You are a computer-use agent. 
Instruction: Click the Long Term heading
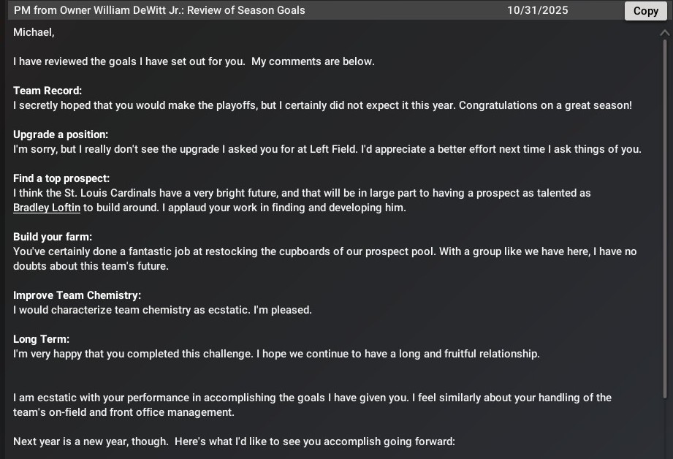coord(41,339)
